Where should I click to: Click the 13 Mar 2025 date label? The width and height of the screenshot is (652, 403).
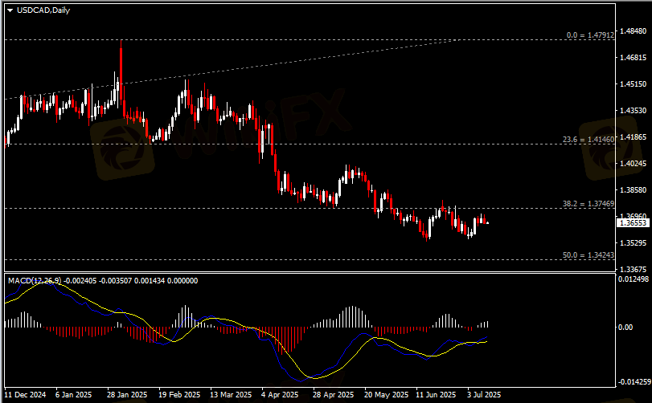(231, 395)
